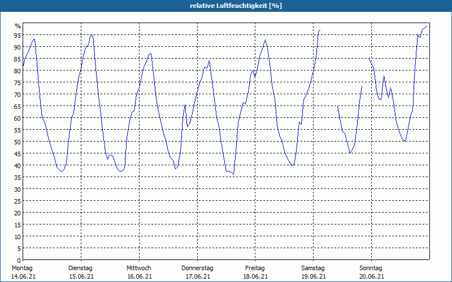The image size is (452, 282).
Task: Click the 75 tick label on y-axis
Action: 18,83
